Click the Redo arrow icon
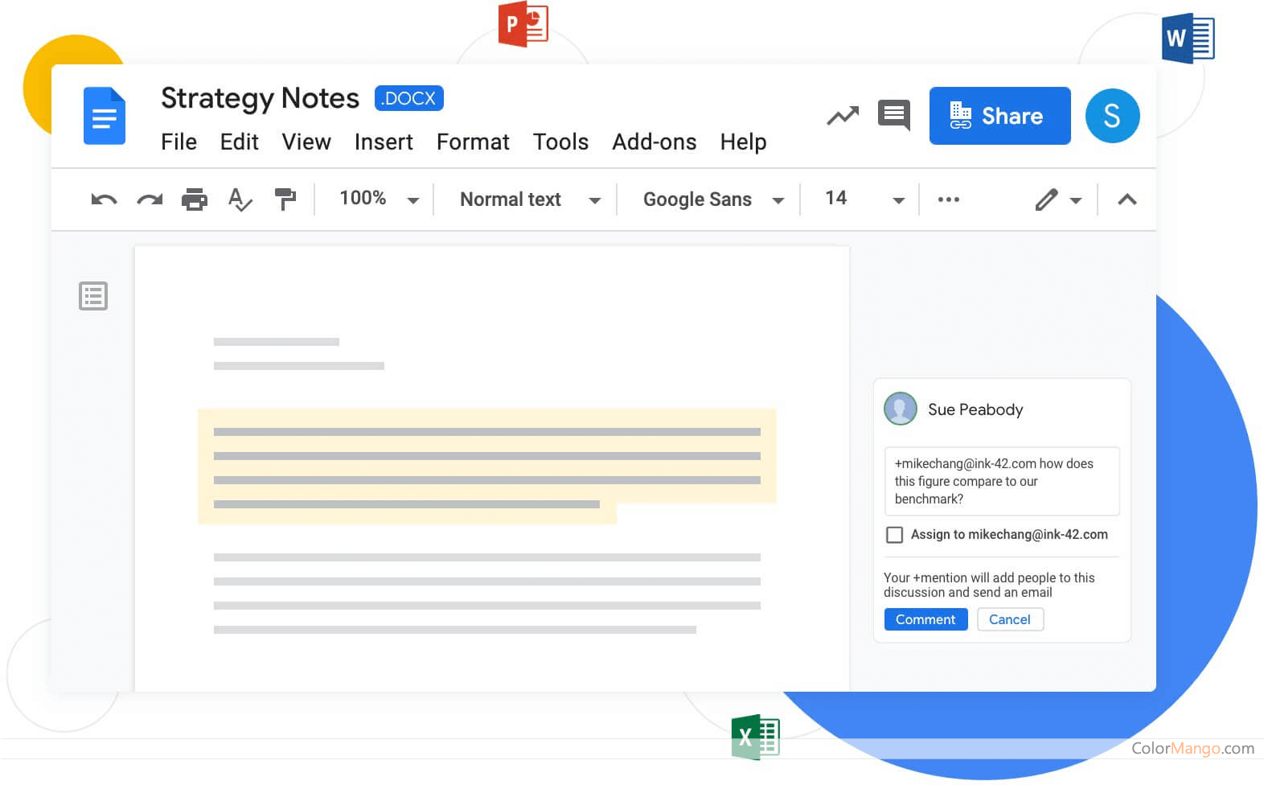Image resolution: width=1264 pixels, height=785 pixels. pos(150,199)
